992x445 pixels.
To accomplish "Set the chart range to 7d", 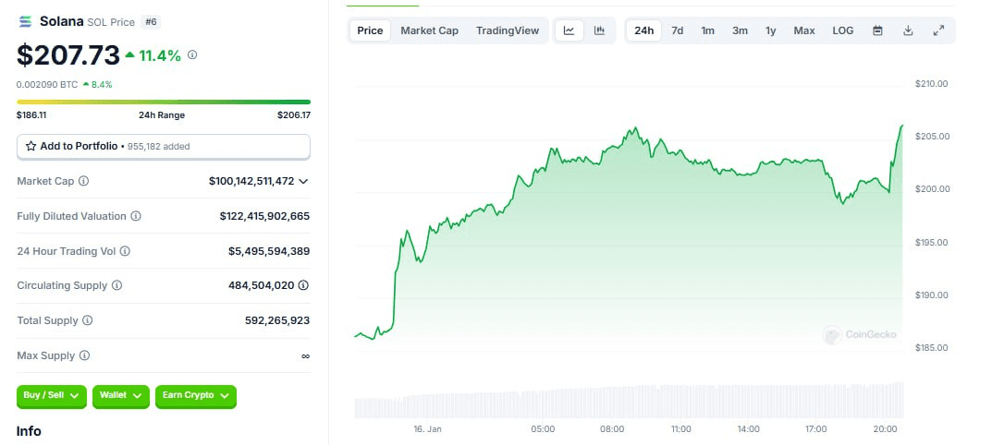I will tap(677, 30).
